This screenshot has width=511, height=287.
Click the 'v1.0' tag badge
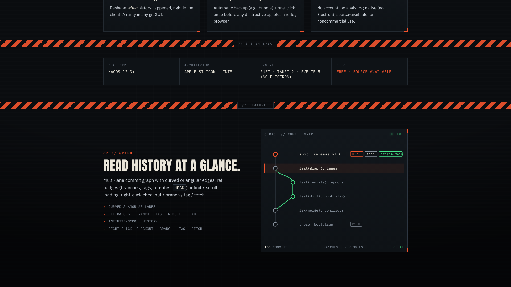pos(356,224)
